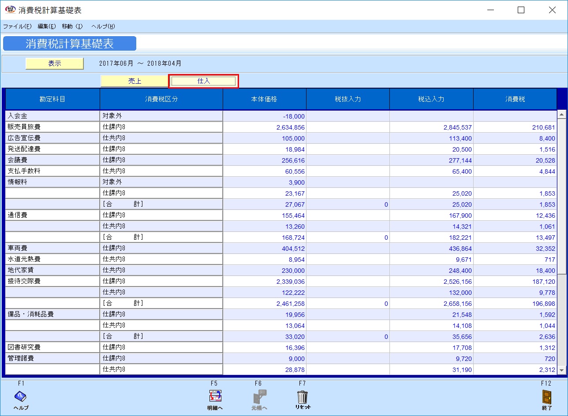The width and height of the screenshot is (568, 416).
Task: Open the 移動 menu
Action: [72, 26]
